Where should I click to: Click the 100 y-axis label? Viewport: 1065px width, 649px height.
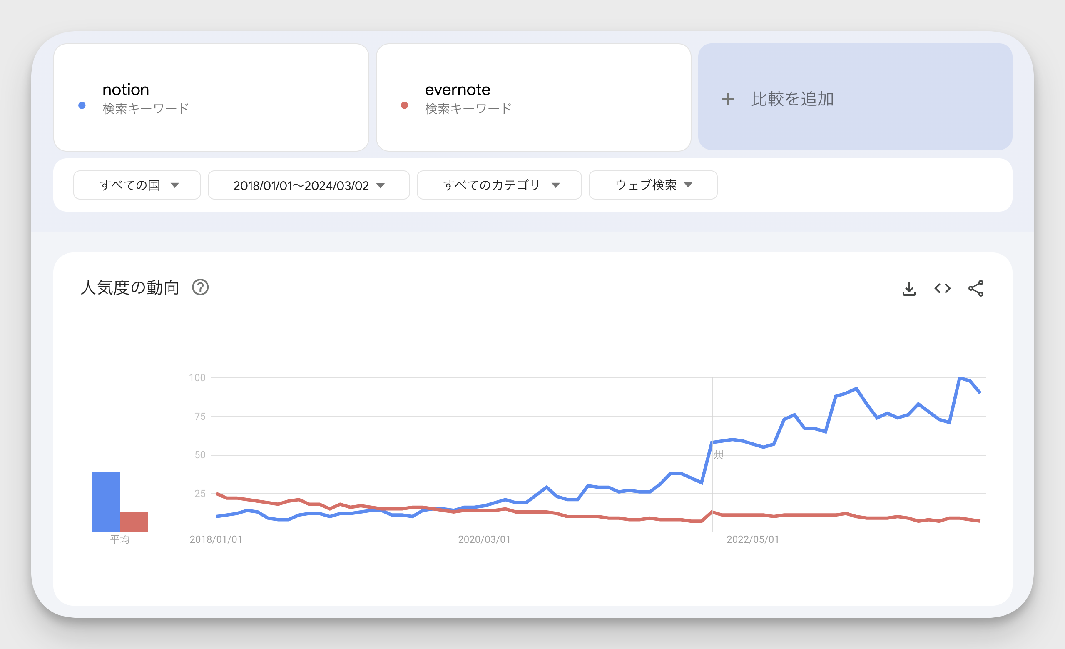click(x=197, y=377)
